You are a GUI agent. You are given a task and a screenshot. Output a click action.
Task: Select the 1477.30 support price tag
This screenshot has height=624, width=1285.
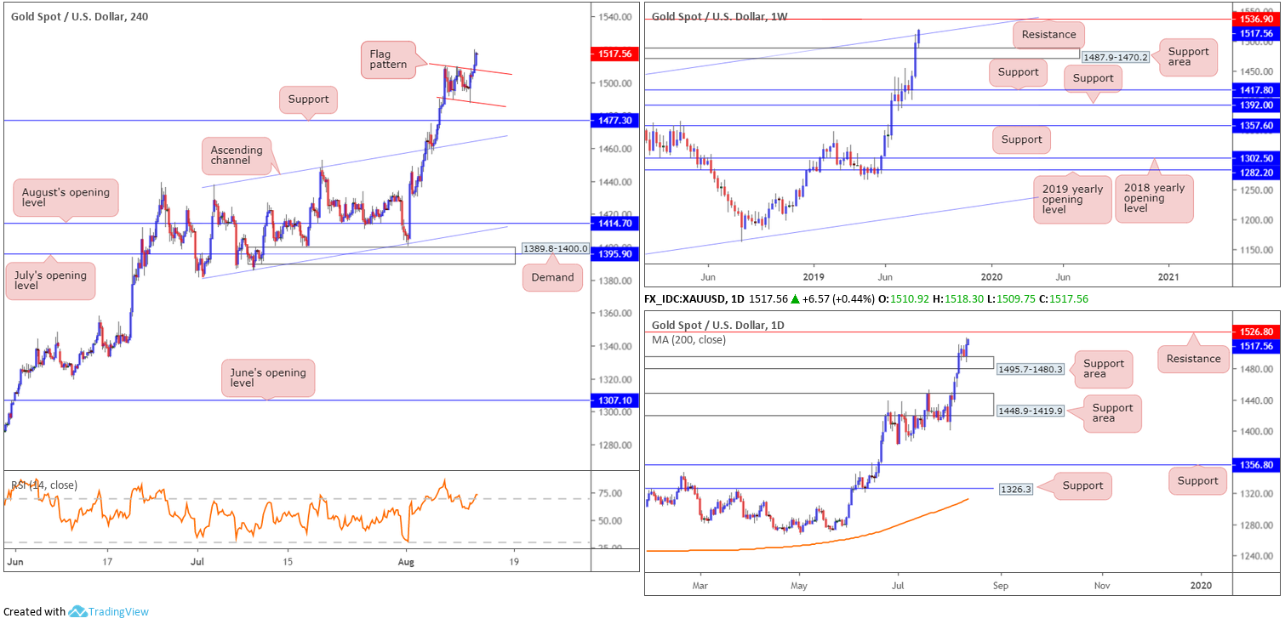coord(614,122)
